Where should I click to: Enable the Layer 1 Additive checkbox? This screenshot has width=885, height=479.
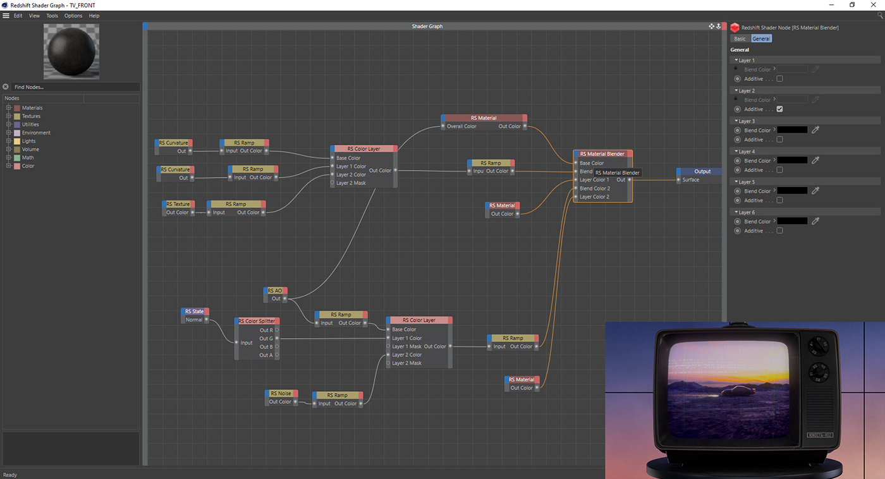pyautogui.click(x=779, y=79)
